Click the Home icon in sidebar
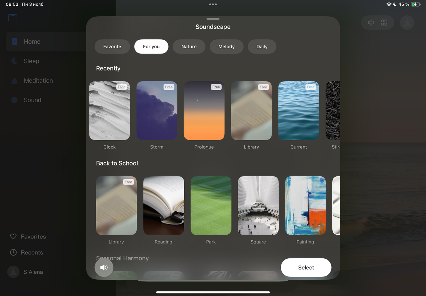 (x=15, y=42)
